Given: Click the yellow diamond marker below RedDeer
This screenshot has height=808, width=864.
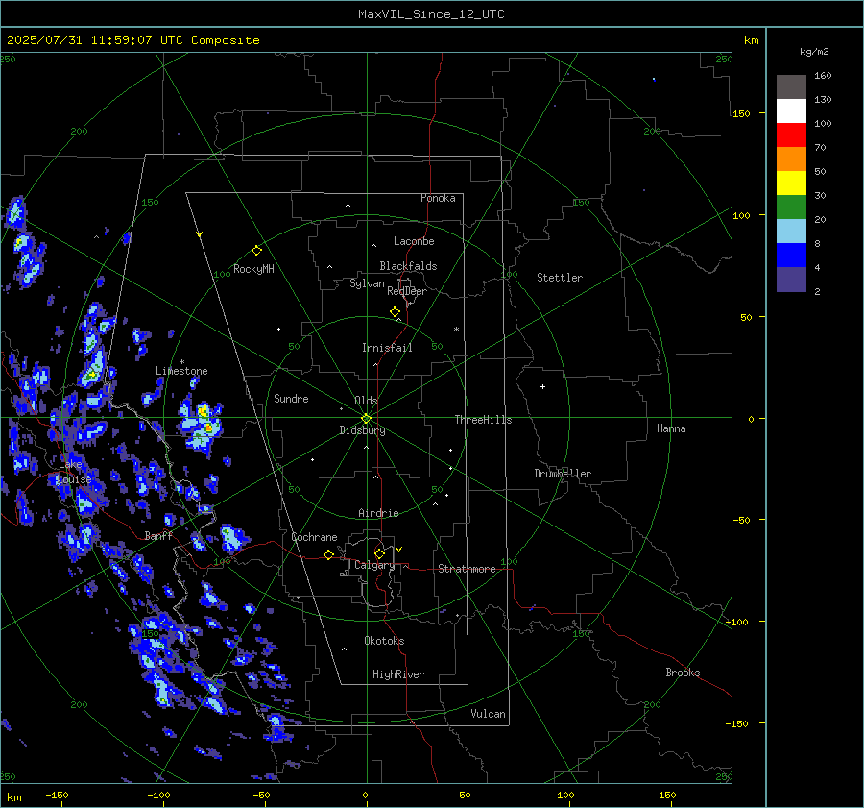Looking at the screenshot, I should tap(395, 312).
